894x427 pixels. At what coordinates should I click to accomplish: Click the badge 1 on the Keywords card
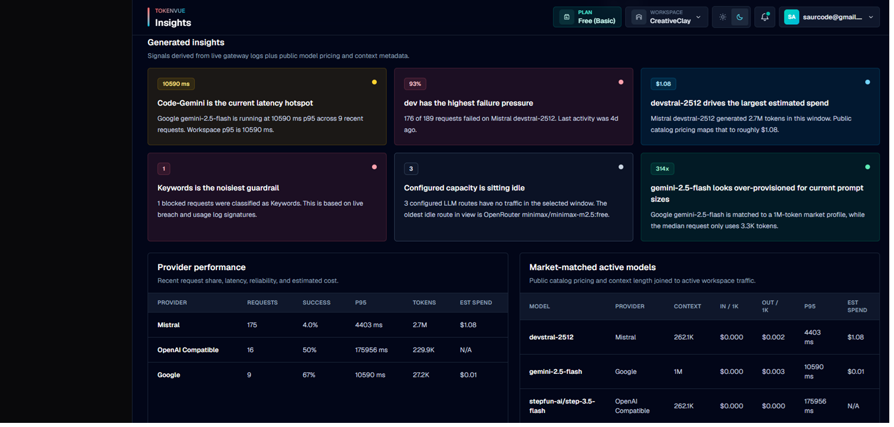click(x=164, y=169)
